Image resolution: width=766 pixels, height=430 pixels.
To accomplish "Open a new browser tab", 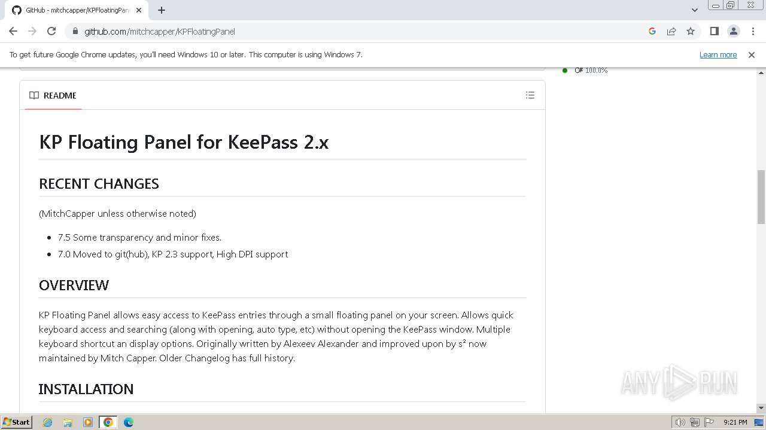I will pyautogui.click(x=162, y=10).
